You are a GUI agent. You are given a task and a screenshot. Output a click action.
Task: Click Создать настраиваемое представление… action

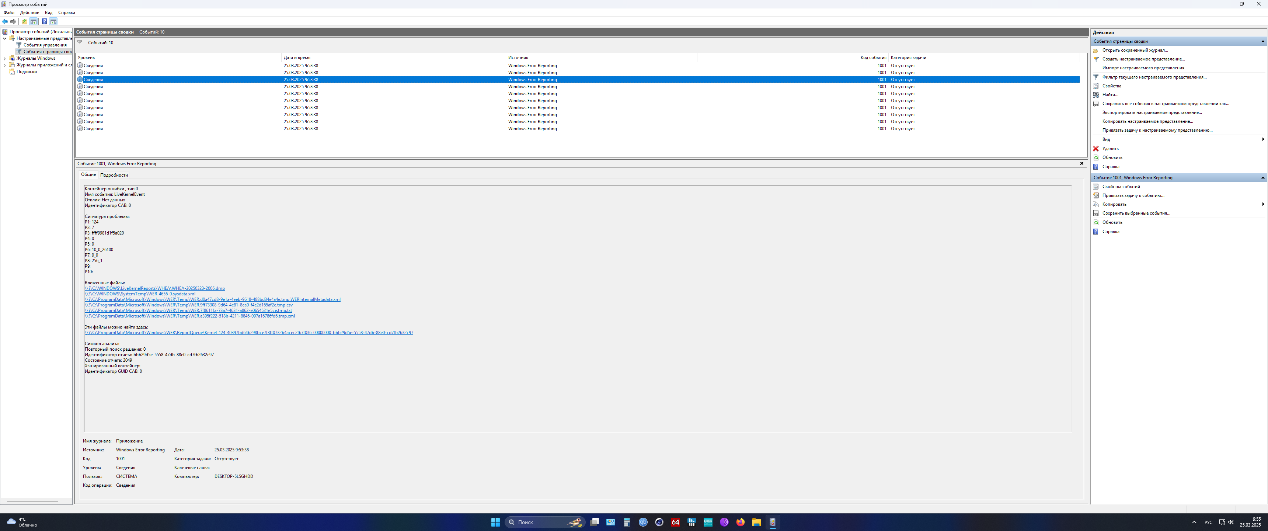1143,59
